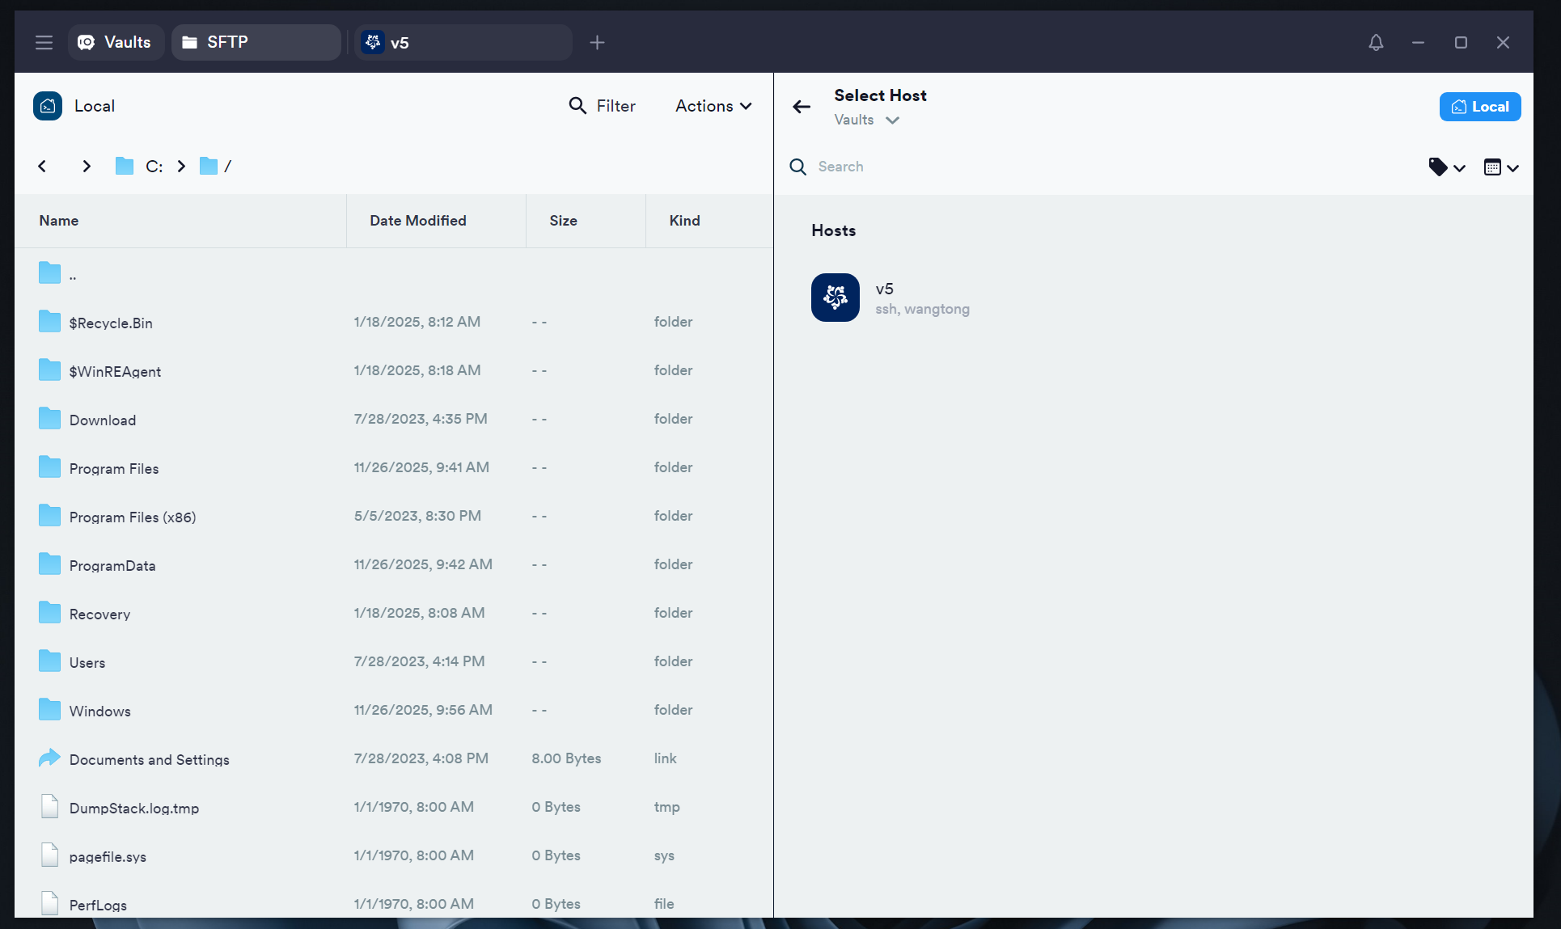
Task: Select DumpStack.log.tmp file
Action: pyautogui.click(x=394, y=807)
